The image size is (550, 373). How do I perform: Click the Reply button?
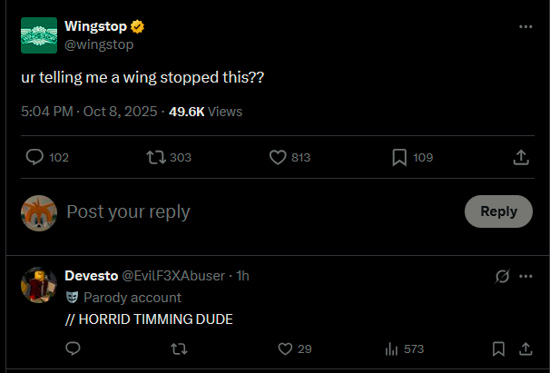[498, 211]
